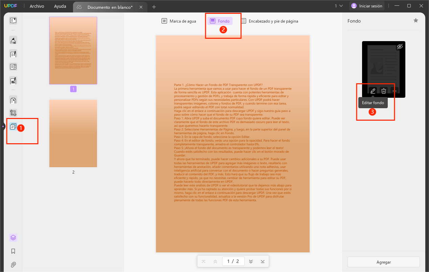The height and width of the screenshot is (272, 429).
Task: Open the Layers panel in bottom sidebar
Action: (13, 238)
